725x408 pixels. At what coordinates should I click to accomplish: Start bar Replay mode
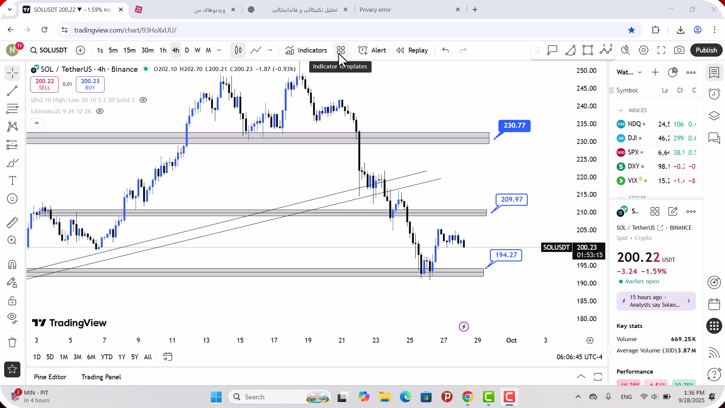coord(412,50)
